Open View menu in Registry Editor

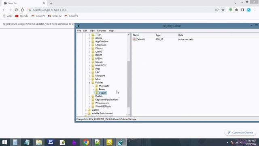click(92, 31)
